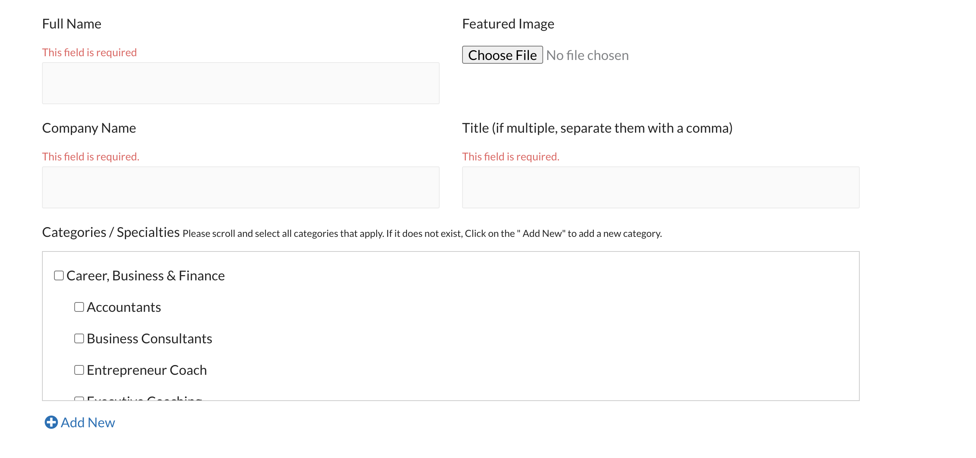Click the blue plus icon beside Add New

(51, 422)
